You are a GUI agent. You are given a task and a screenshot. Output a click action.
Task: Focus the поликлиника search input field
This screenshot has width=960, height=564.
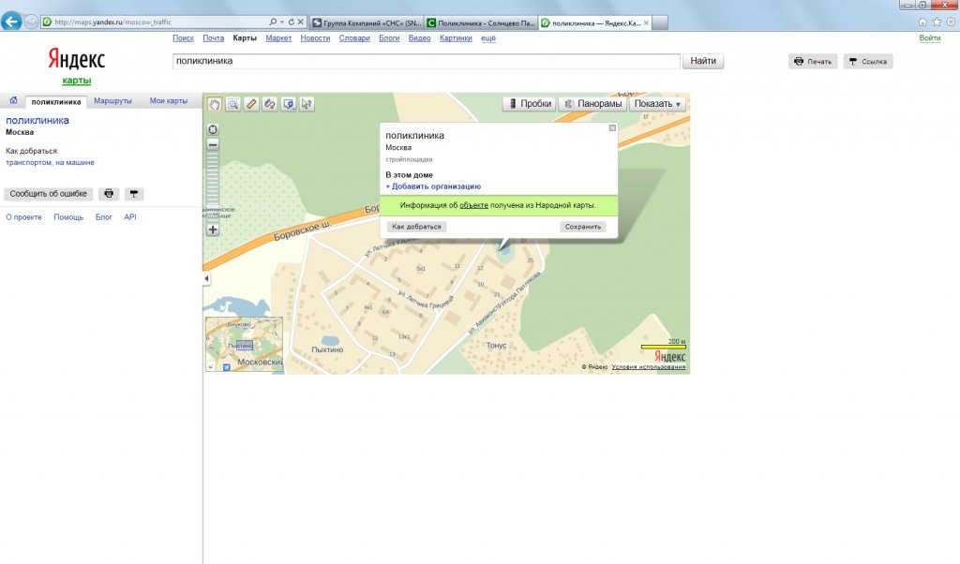(x=427, y=61)
